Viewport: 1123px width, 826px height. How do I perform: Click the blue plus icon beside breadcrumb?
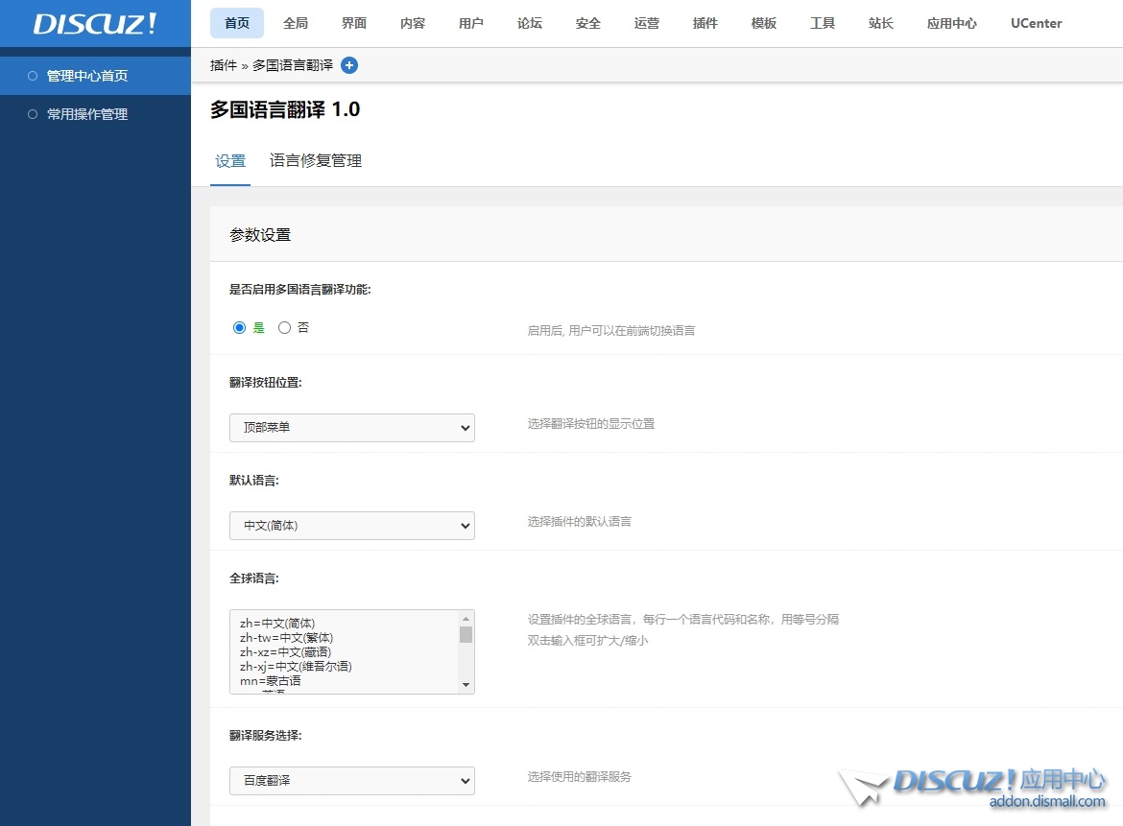pos(349,65)
